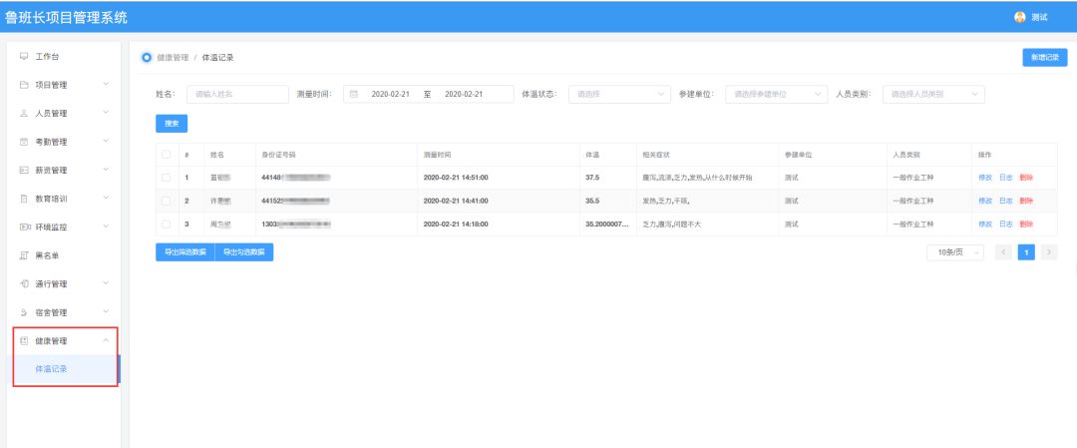The width and height of the screenshot is (1077, 448).
Task: Click the 环境监控 camera icon
Action: pyautogui.click(x=24, y=227)
